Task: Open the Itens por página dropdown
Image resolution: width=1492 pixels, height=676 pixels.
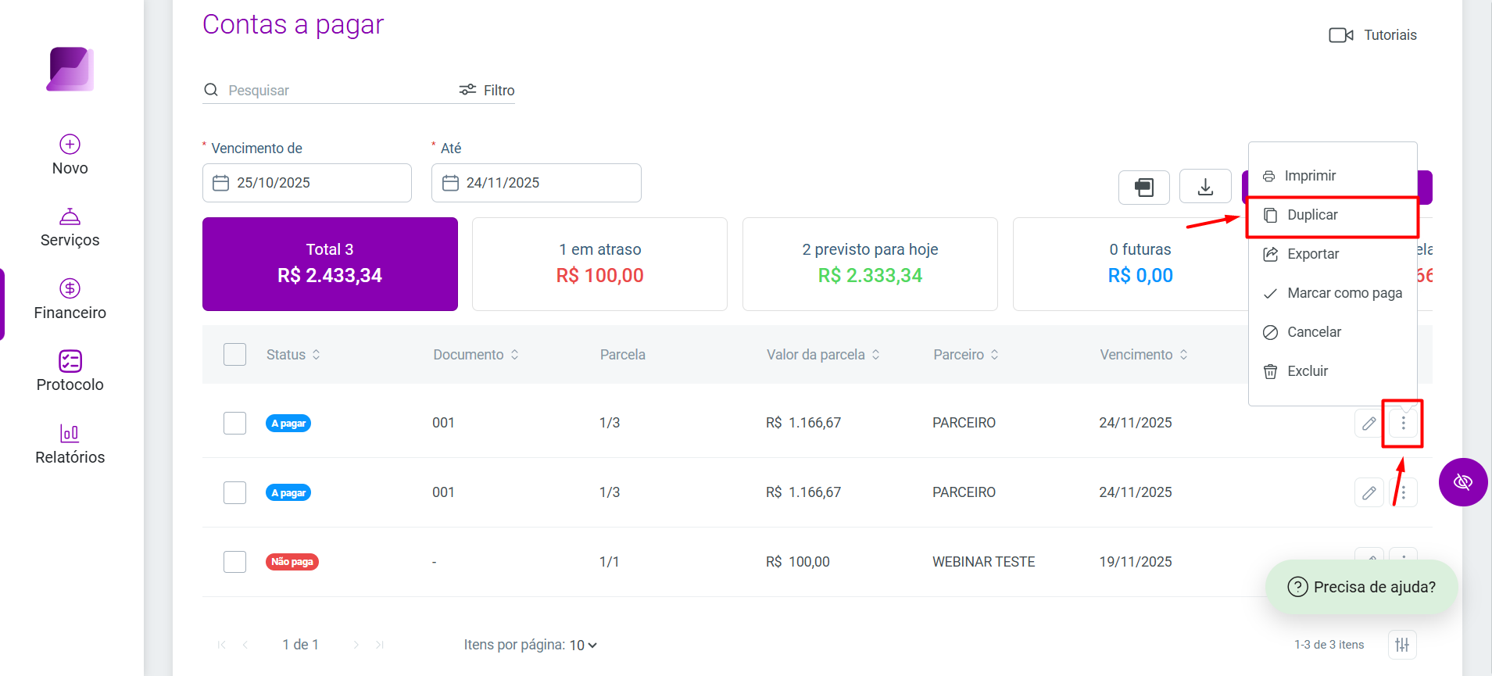Action: pyautogui.click(x=583, y=645)
